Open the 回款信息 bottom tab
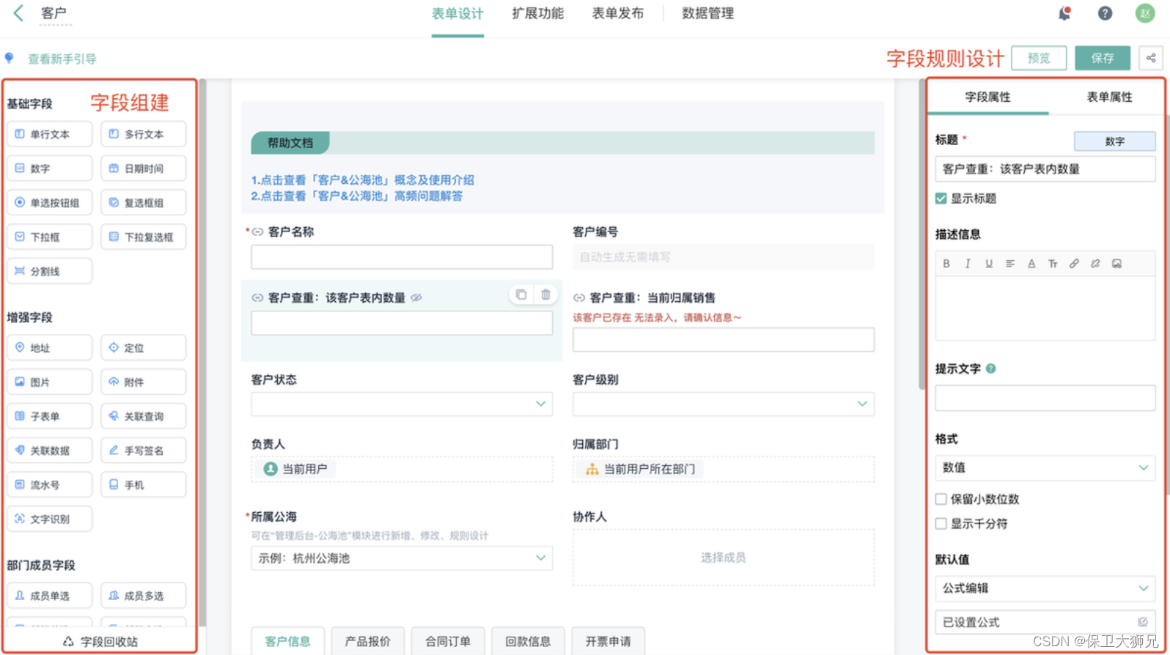This screenshot has width=1170, height=655. point(528,641)
